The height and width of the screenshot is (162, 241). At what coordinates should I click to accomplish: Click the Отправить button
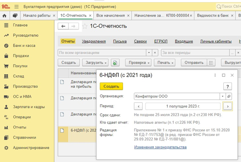pyautogui.click(x=194, y=63)
